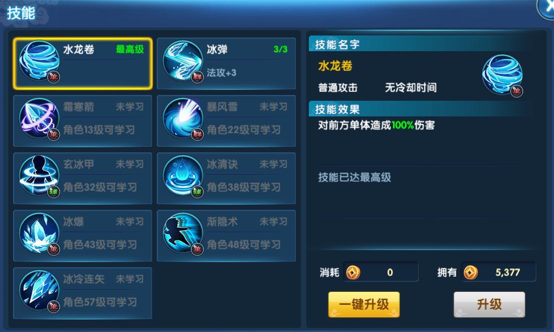Click the gold coin beside 消耗
Screen dimensions: 554x332
pos(353,272)
